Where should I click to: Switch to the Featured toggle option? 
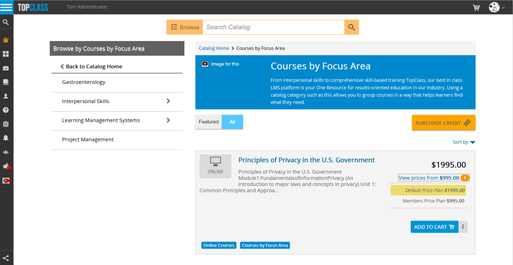click(208, 122)
